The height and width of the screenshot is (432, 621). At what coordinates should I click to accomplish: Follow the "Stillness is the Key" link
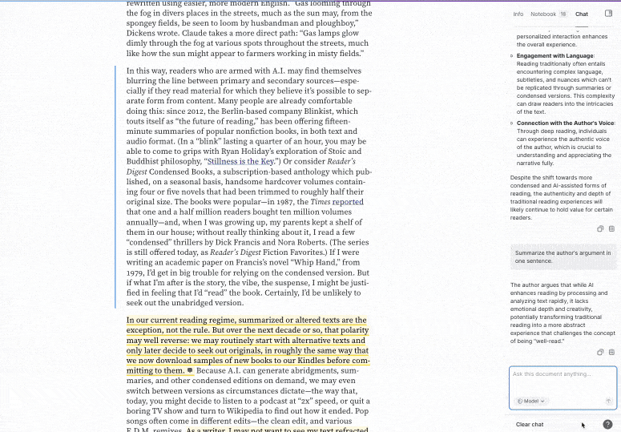point(240,162)
